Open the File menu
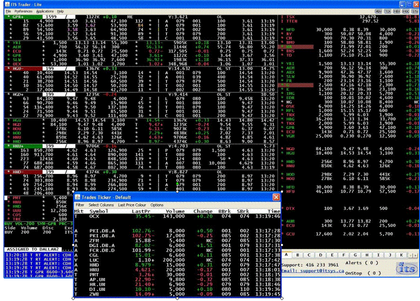This screenshot has height=301, width=420. pyautogui.click(x=8, y=11)
